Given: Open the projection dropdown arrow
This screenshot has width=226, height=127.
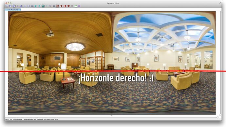Looking at the screenshot, I should (x=47, y=6).
